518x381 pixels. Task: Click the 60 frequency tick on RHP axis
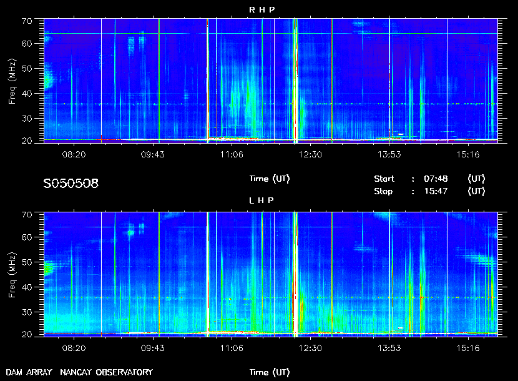27,44
